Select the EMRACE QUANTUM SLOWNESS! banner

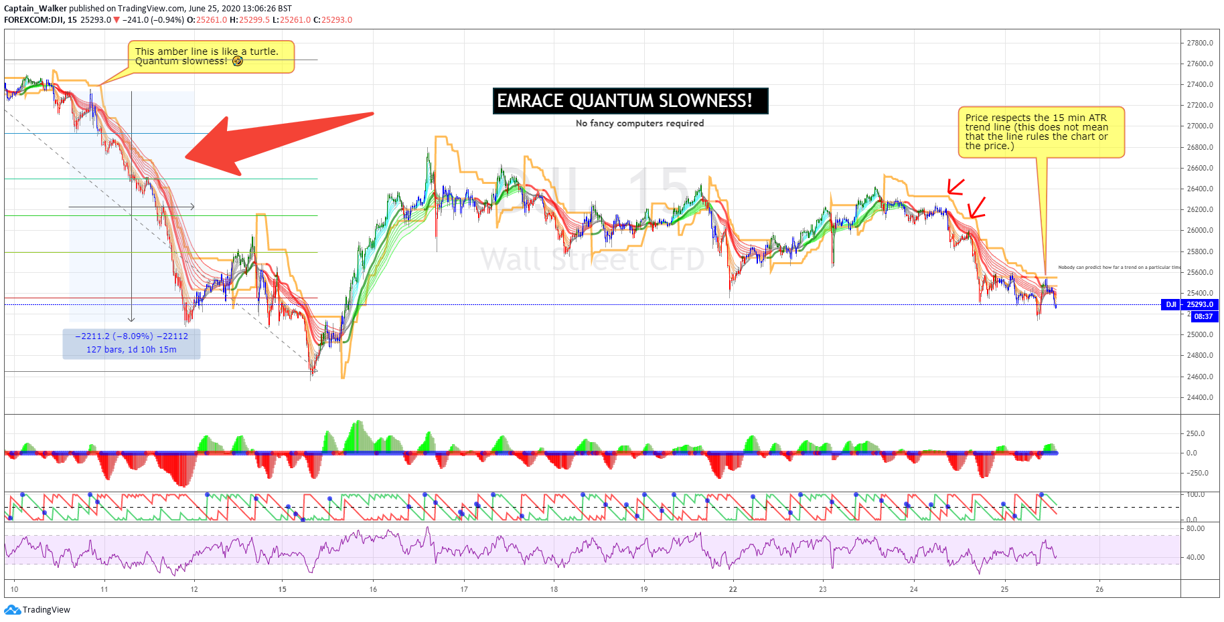point(630,101)
